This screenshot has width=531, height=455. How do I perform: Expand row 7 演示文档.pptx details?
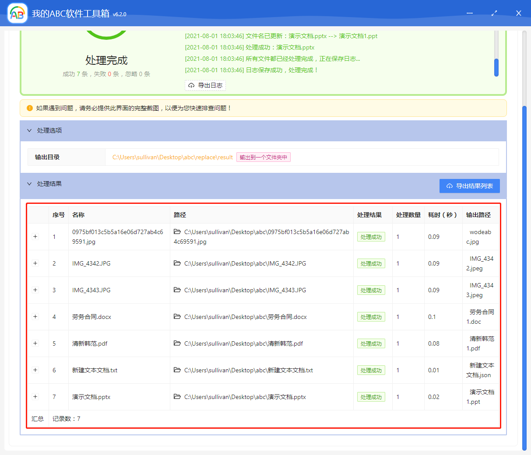[x=35, y=397]
